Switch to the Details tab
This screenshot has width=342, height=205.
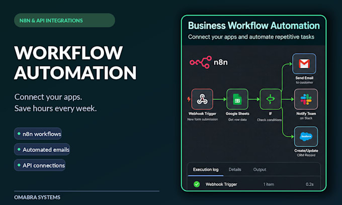[235, 169]
